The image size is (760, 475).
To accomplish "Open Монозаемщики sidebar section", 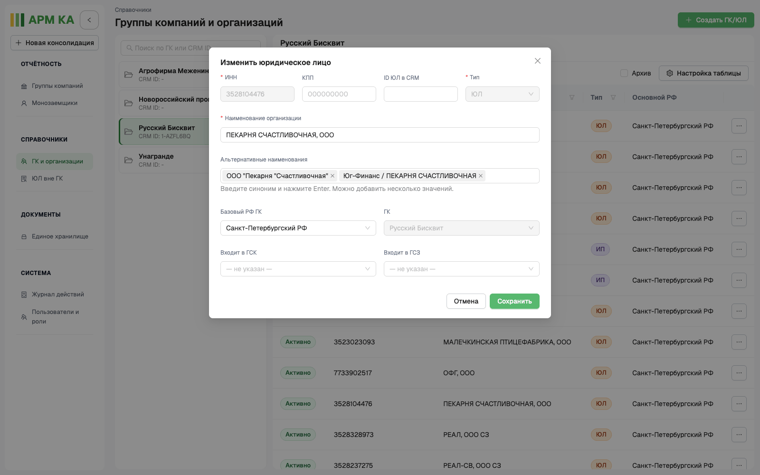I will pyautogui.click(x=55, y=103).
